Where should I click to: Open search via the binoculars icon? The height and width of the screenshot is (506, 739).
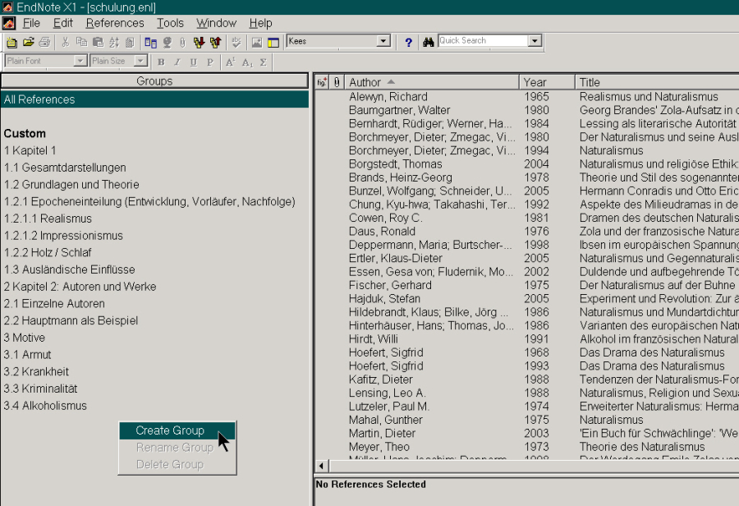tap(429, 41)
